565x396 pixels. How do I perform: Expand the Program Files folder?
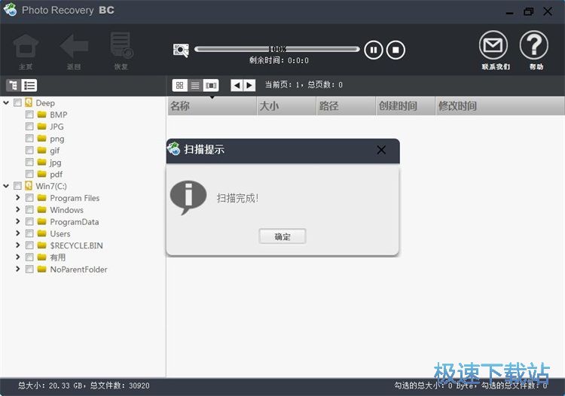(x=17, y=198)
